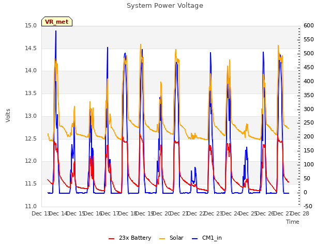Click the 14.0 left axis tick label
The width and height of the screenshot is (331, 248).
tap(31, 71)
